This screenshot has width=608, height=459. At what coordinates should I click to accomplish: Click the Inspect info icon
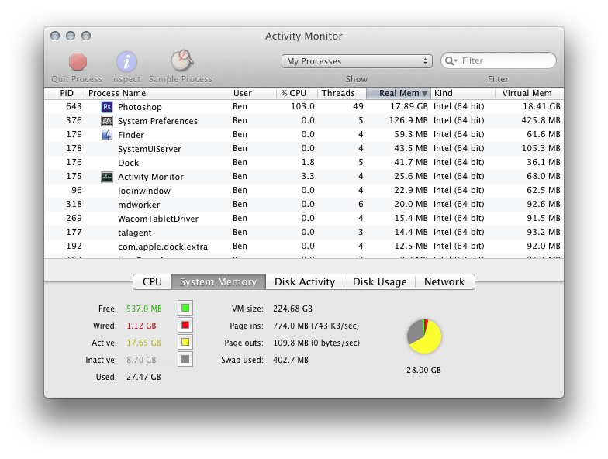click(126, 62)
